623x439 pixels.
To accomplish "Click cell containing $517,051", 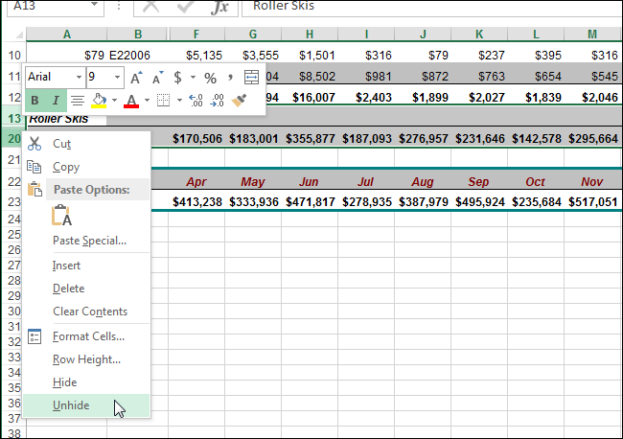I will tap(592, 202).
